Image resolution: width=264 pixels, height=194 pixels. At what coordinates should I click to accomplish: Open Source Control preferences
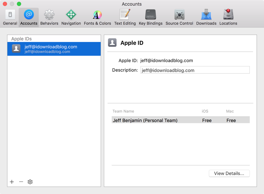pyautogui.click(x=179, y=18)
